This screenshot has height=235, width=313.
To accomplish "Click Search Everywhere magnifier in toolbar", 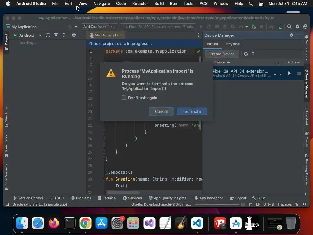I will tap(289, 27).
